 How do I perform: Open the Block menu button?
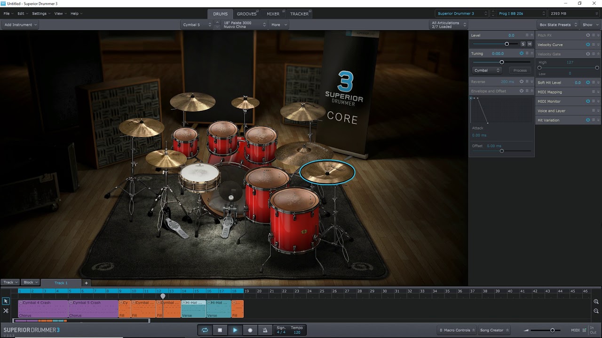point(30,282)
